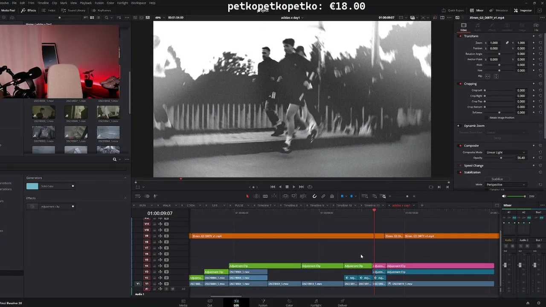Screen dimensions: 546x307
Task: Open the Workspace menu
Action: pyautogui.click(x=138, y=3)
